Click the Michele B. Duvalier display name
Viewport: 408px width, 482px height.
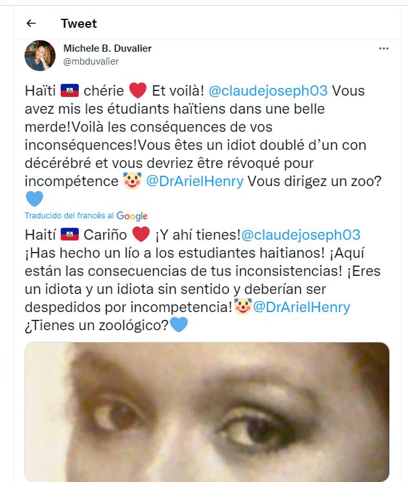(x=107, y=48)
